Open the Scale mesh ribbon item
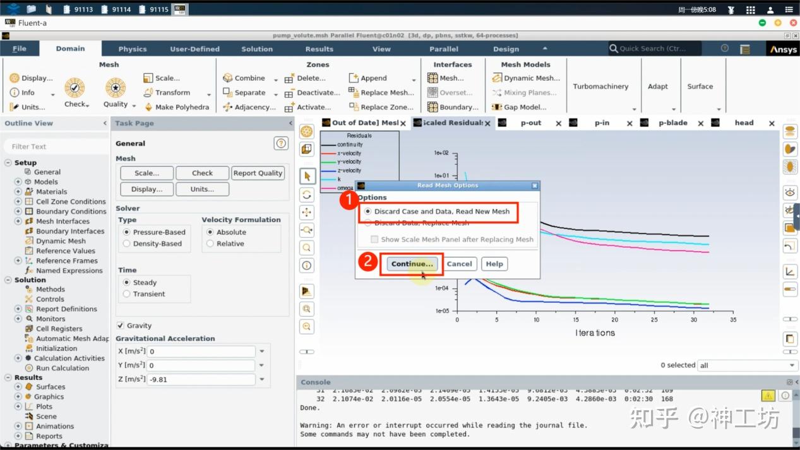The image size is (800, 450). (x=162, y=78)
